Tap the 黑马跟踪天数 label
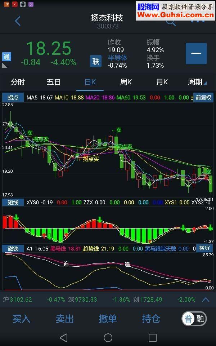The height and width of the screenshot is (346, 216). [x=161, y=249]
